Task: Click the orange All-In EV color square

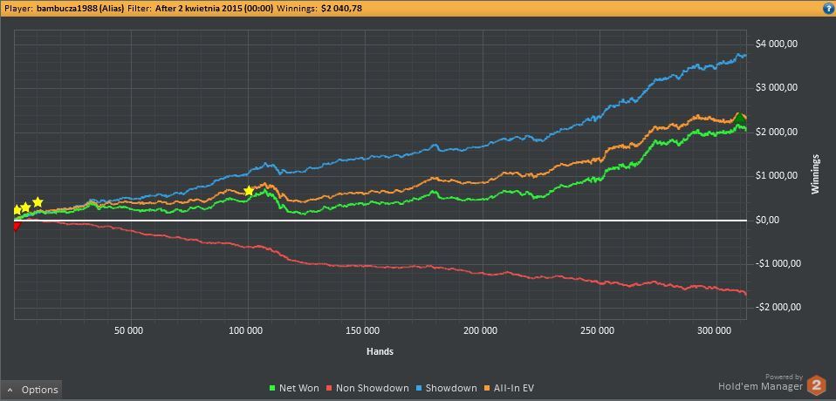Action: 487,388
